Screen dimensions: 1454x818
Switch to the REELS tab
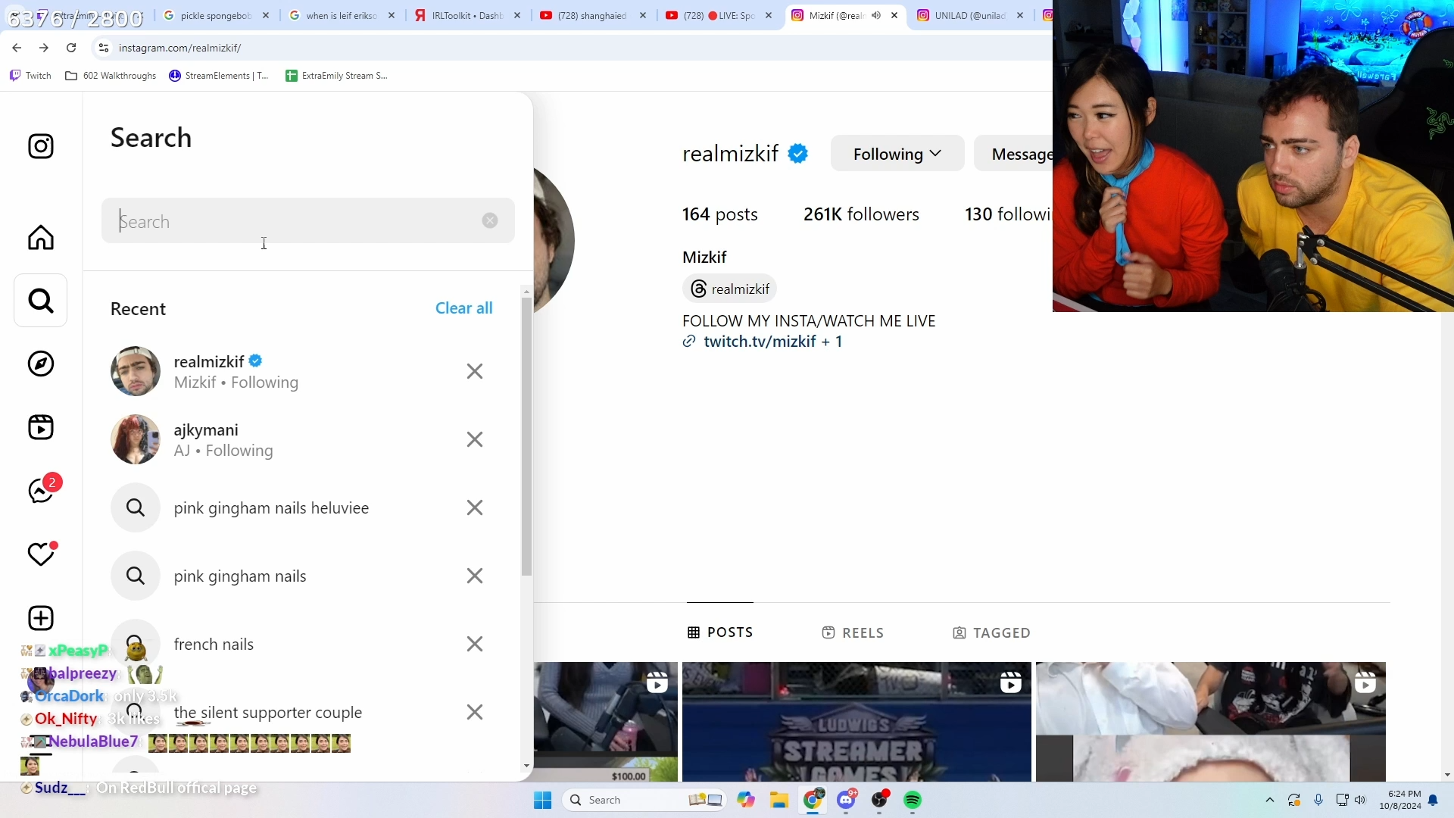click(x=853, y=633)
